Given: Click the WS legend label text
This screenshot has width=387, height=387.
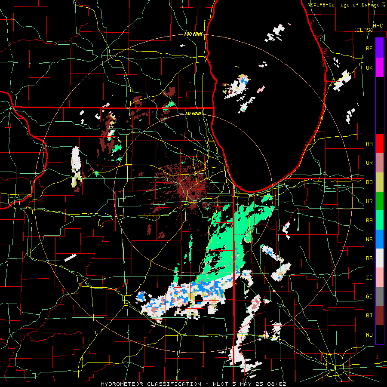Looking at the screenshot, I should (369, 239).
